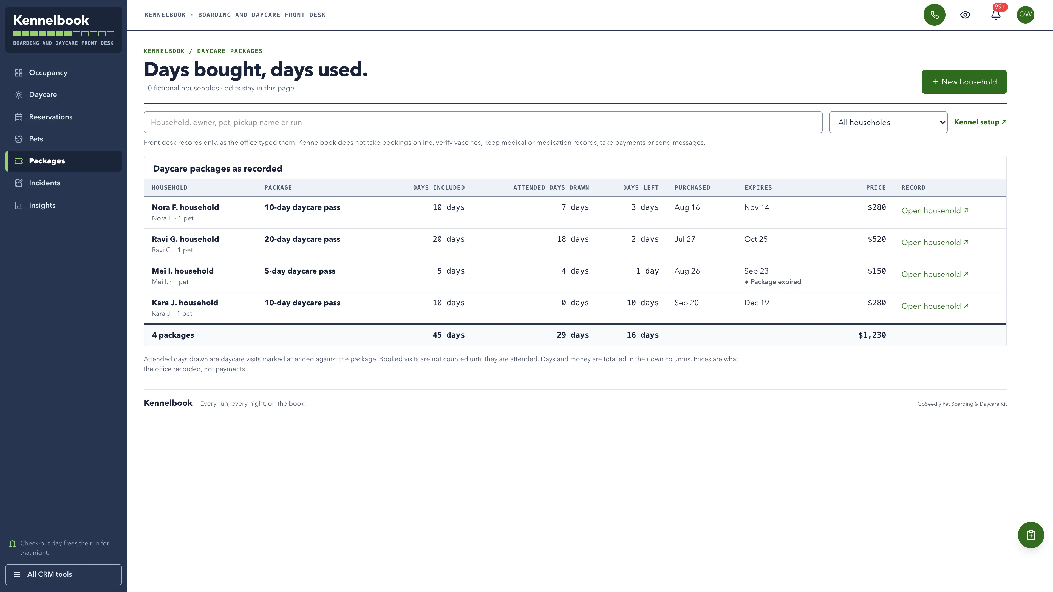Toggle the eye visibility icon in header
This screenshot has height=592, width=1053.
[965, 15]
